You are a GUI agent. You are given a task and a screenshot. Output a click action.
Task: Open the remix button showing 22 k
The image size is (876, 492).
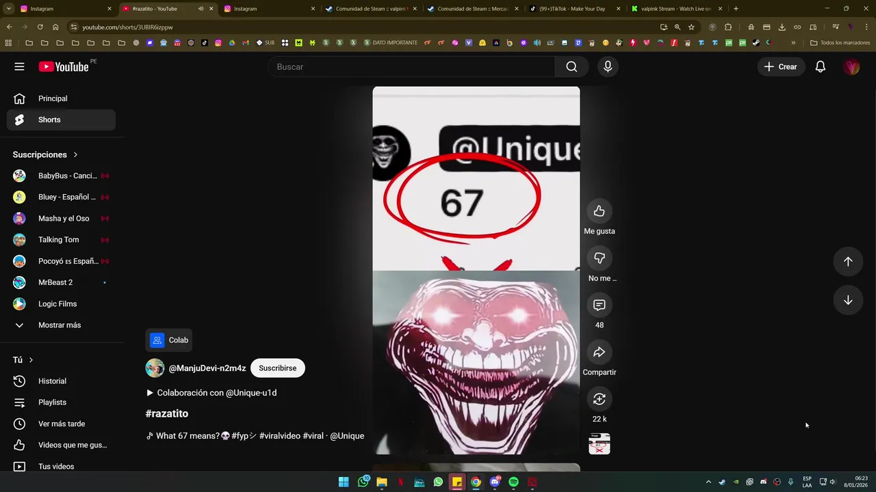pyautogui.click(x=599, y=399)
